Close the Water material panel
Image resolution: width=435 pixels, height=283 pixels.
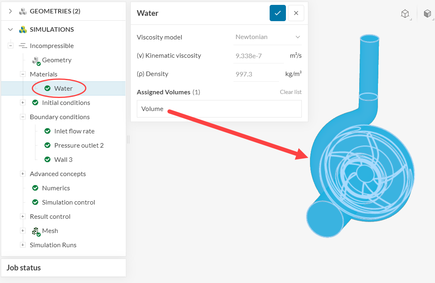(x=296, y=13)
